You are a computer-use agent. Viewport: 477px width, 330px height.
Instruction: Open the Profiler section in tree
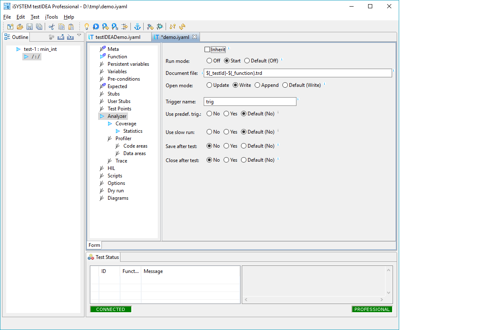pos(123,139)
